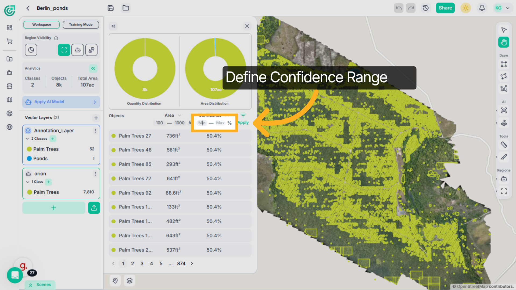The image size is (516, 290).
Task: Click the confidence Min input field
Action: (x=202, y=123)
